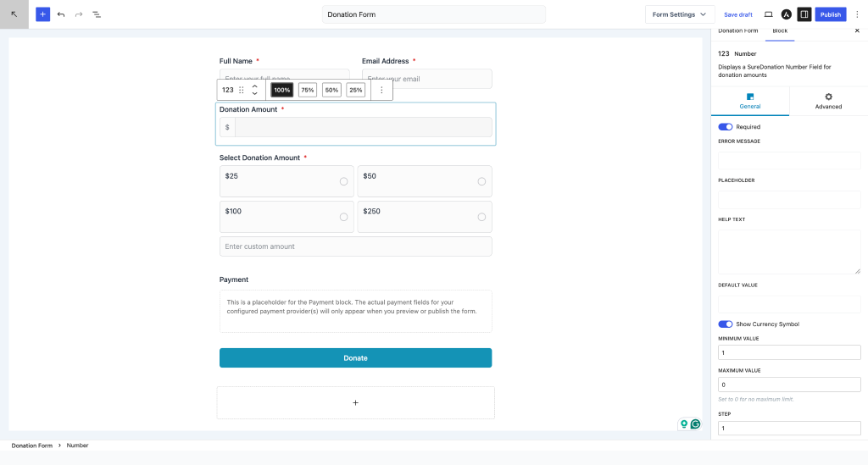Open the top-right editor options menu
This screenshot has width=868, height=465.
point(857,14)
